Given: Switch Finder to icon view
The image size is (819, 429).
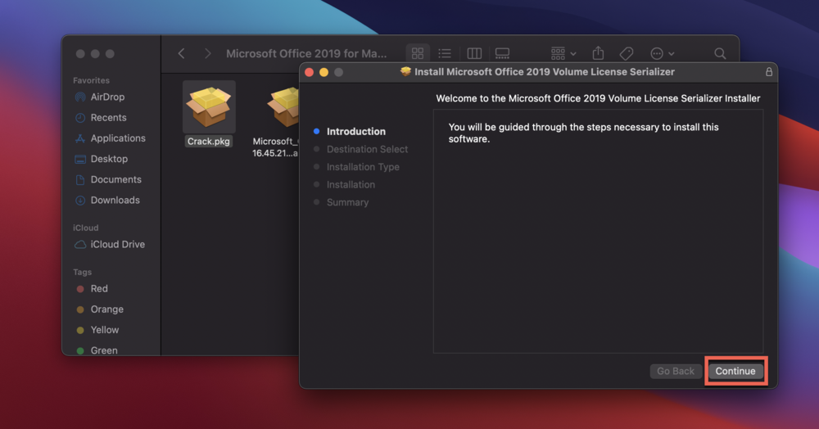Looking at the screenshot, I should [418, 53].
